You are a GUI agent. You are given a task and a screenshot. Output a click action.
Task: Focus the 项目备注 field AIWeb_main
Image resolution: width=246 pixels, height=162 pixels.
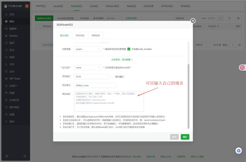coord(95,85)
